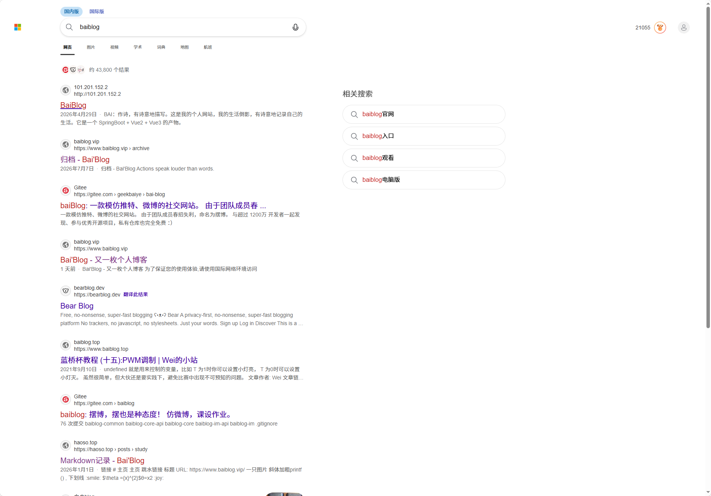Search related term baiblog电脑版
Viewport: 711px width, 496px height.
424,180
